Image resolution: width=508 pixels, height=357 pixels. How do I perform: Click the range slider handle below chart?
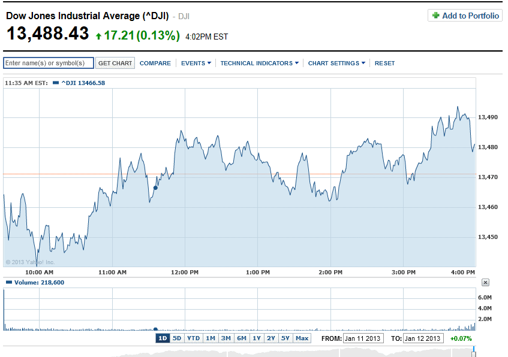point(473,353)
